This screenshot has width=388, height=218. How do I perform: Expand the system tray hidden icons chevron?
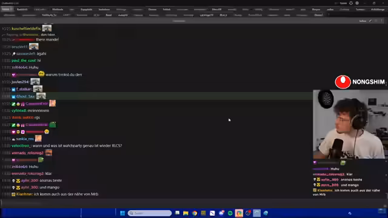pyautogui.click(x=350, y=213)
